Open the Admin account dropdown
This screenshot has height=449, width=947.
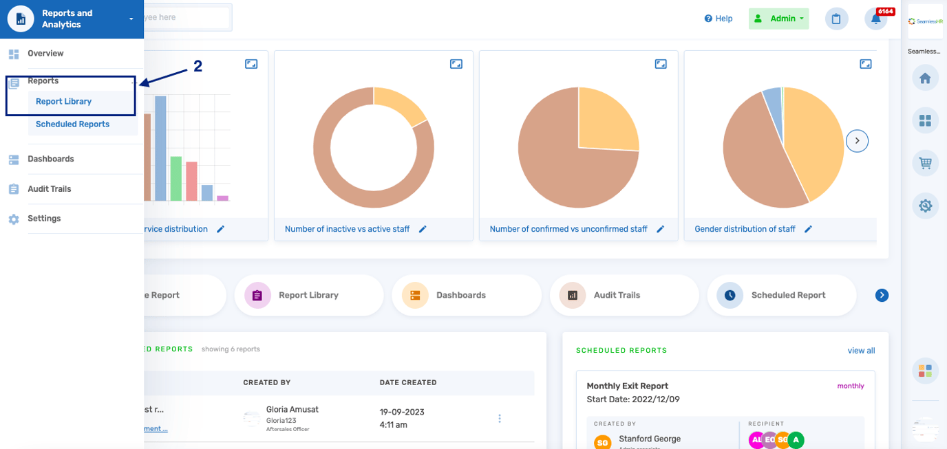point(778,19)
